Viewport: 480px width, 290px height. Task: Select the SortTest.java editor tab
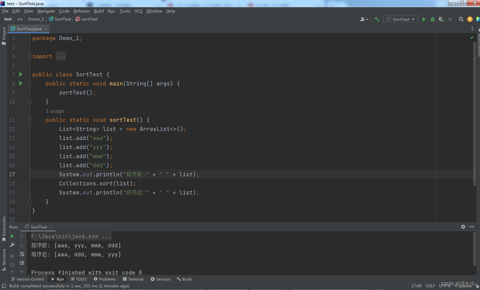click(29, 29)
